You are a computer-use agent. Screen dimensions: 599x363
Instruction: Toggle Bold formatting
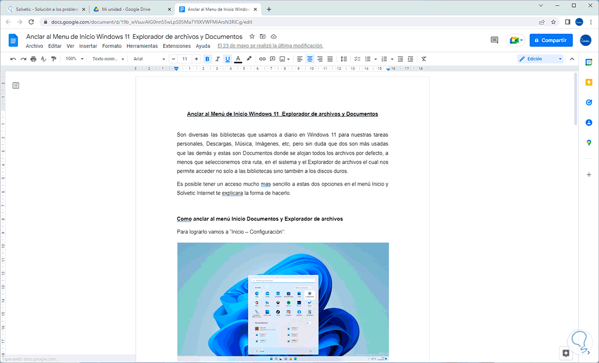207,59
